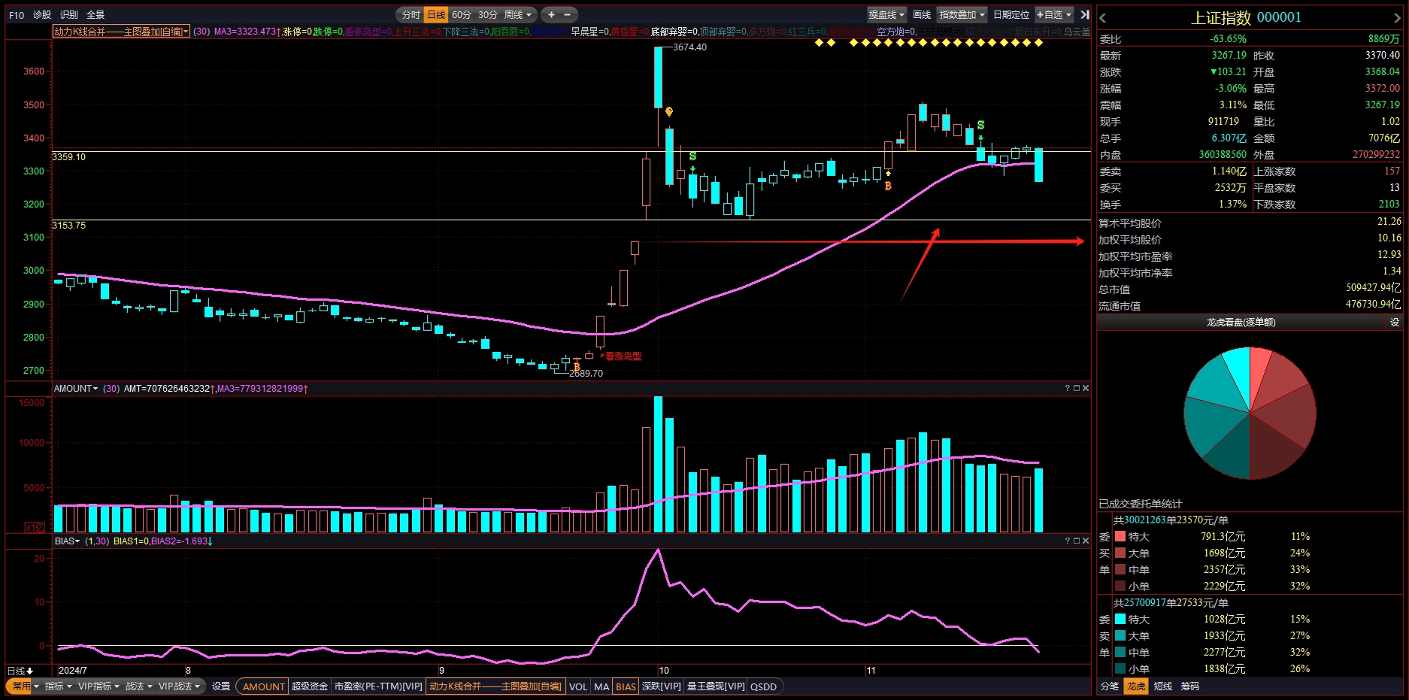Zoom out chart with minus icon
Image resolution: width=1409 pixels, height=700 pixels.
(x=568, y=14)
